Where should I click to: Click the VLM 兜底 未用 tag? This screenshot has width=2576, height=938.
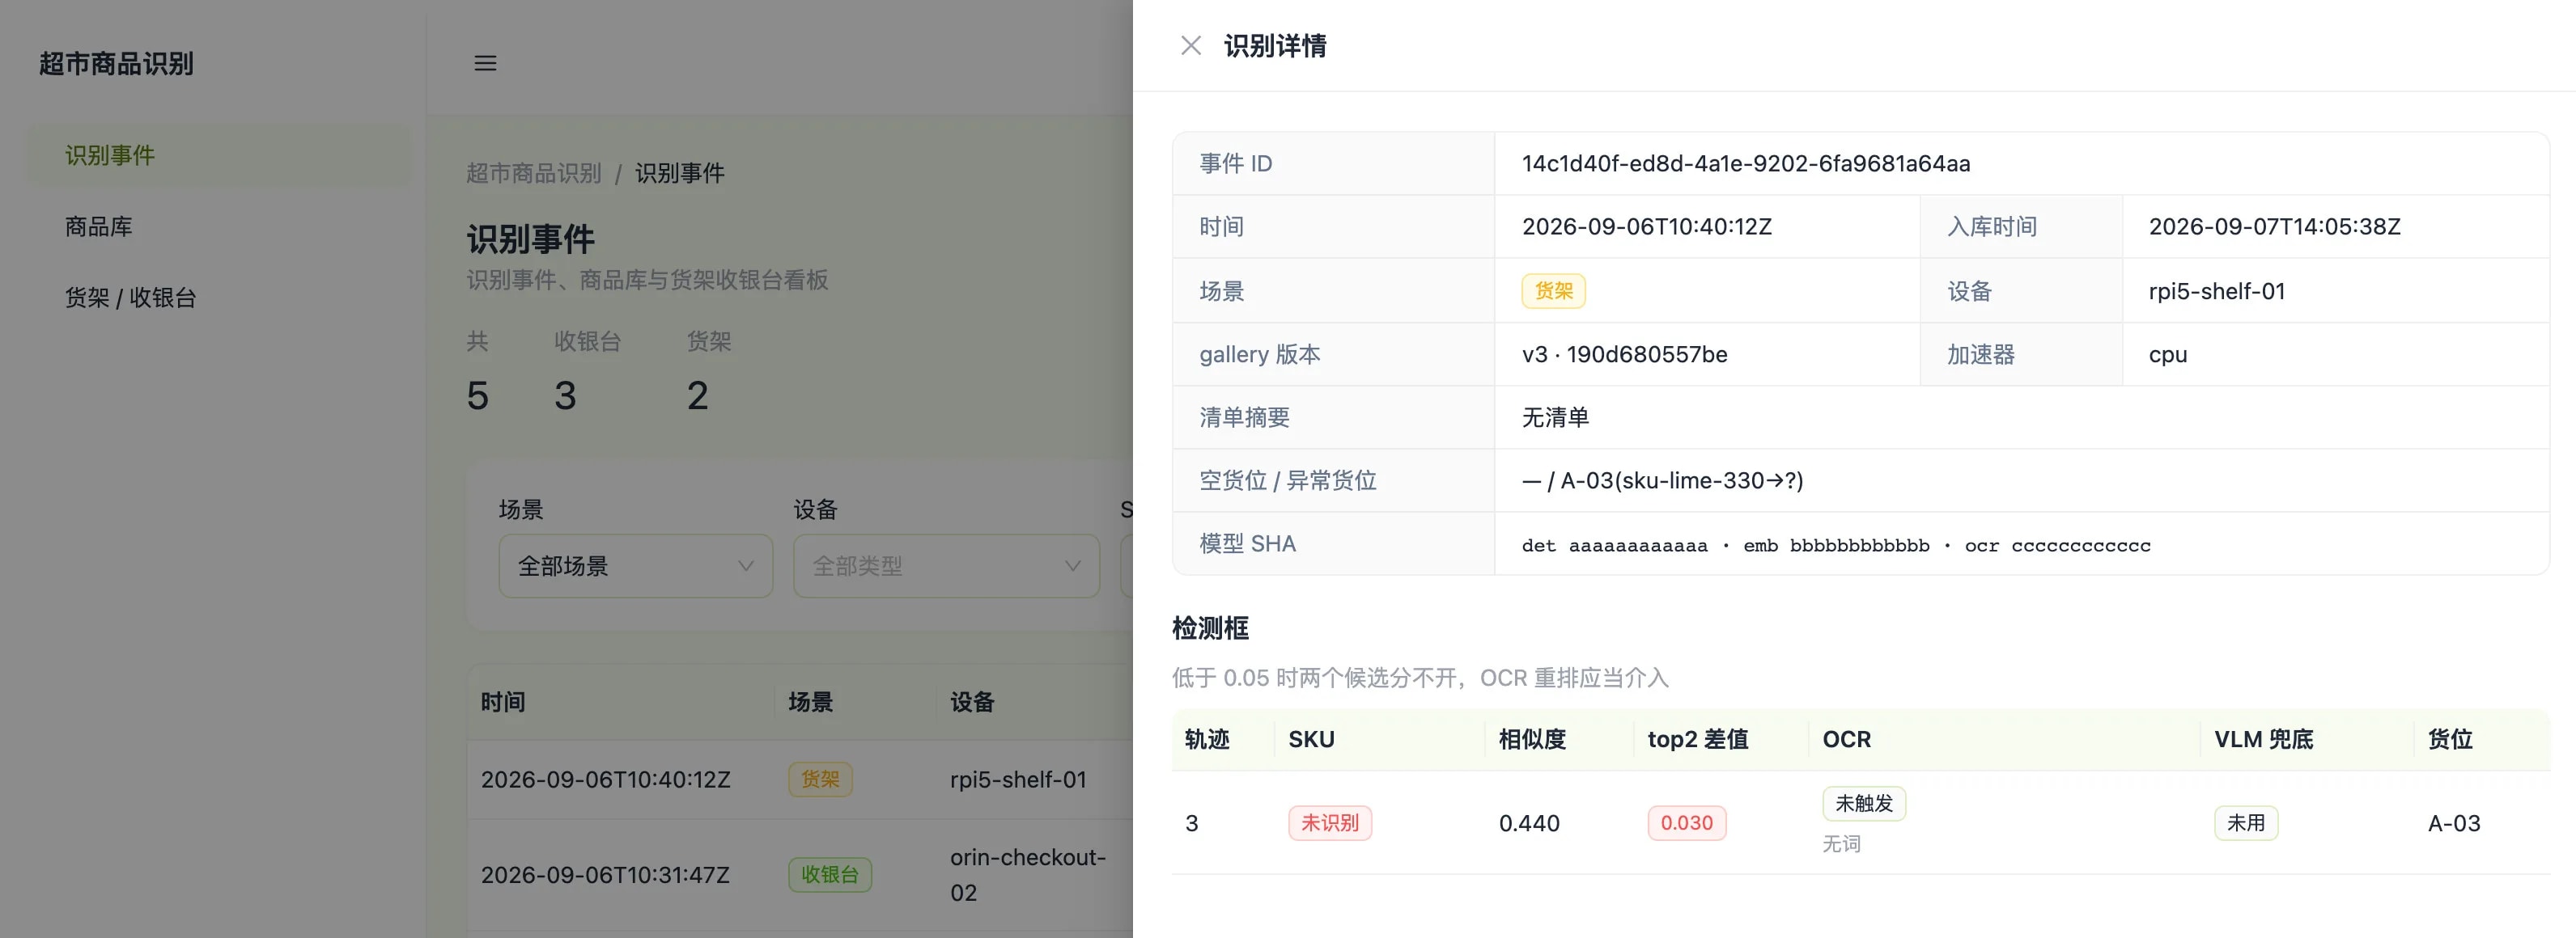[2246, 823]
